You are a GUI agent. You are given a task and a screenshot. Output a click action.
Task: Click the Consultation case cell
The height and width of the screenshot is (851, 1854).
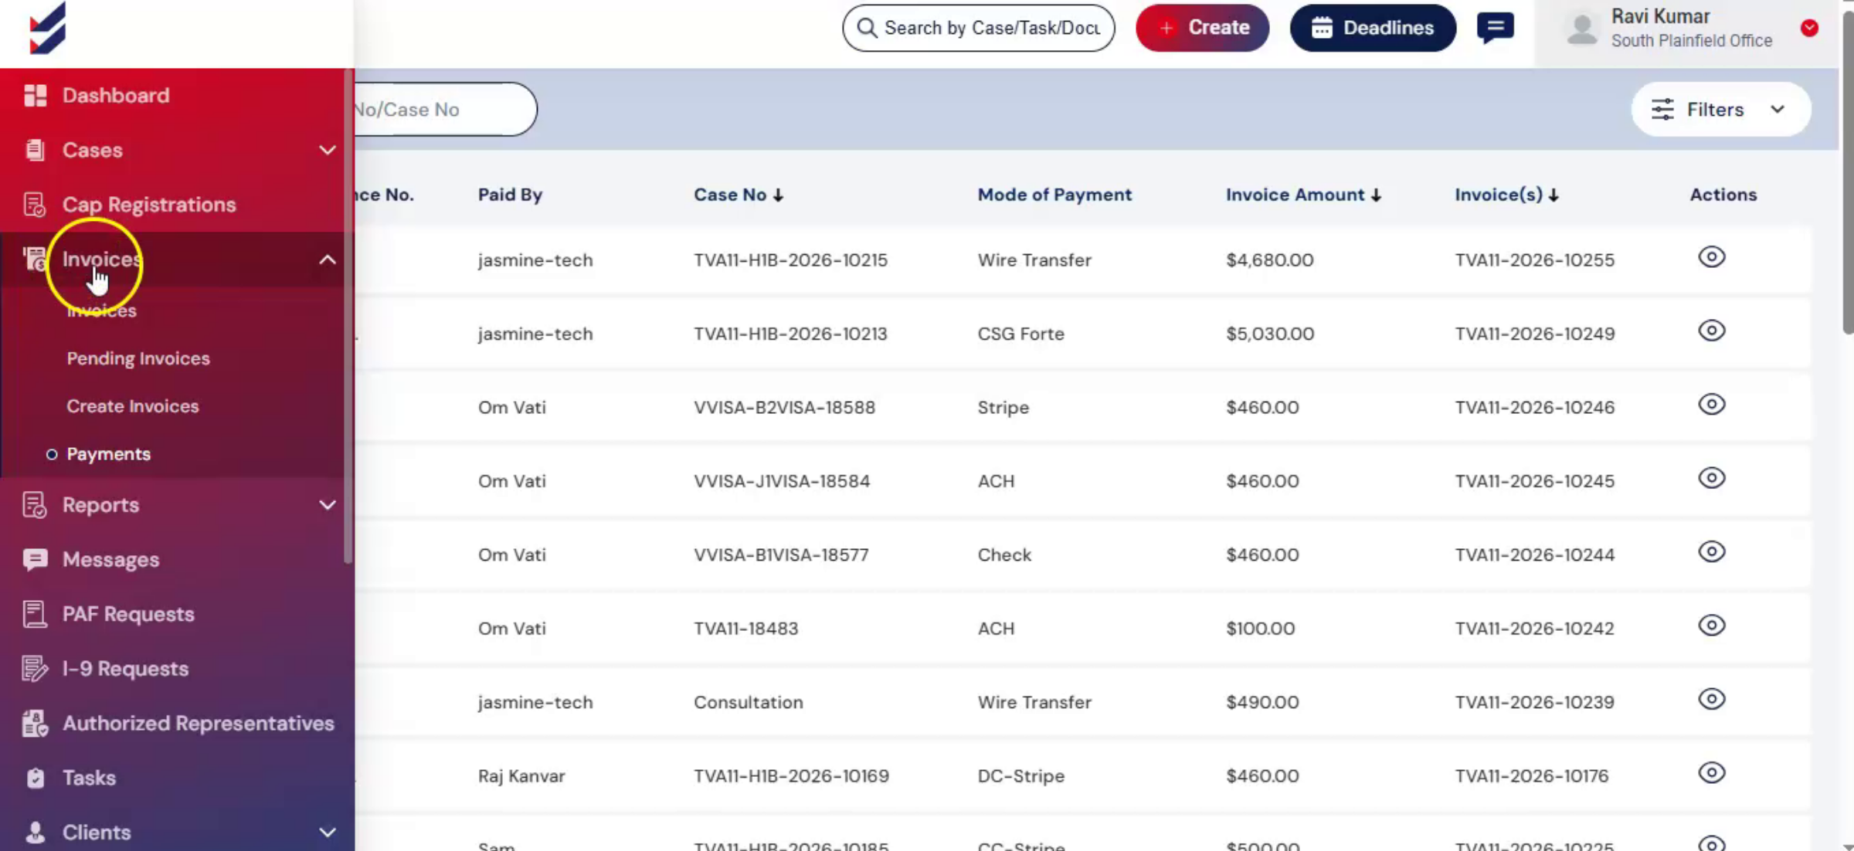tap(748, 703)
